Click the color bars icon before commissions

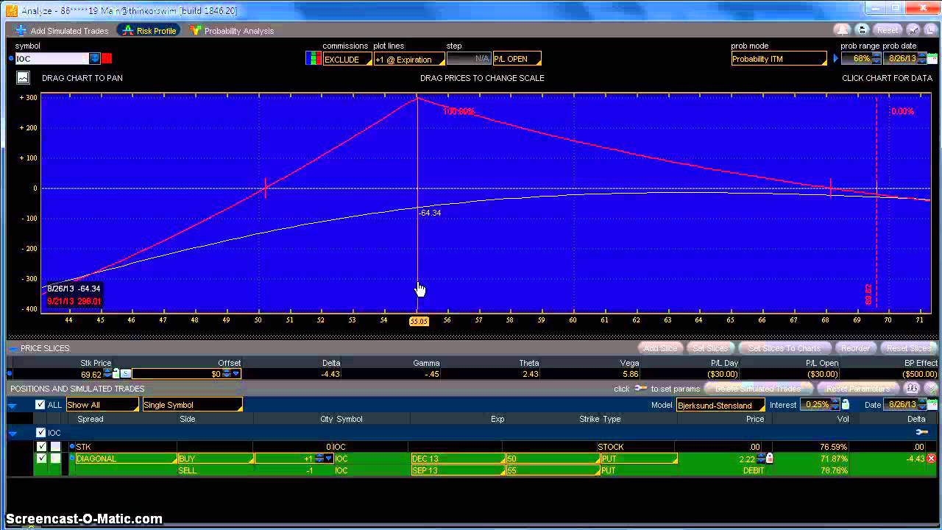314,59
